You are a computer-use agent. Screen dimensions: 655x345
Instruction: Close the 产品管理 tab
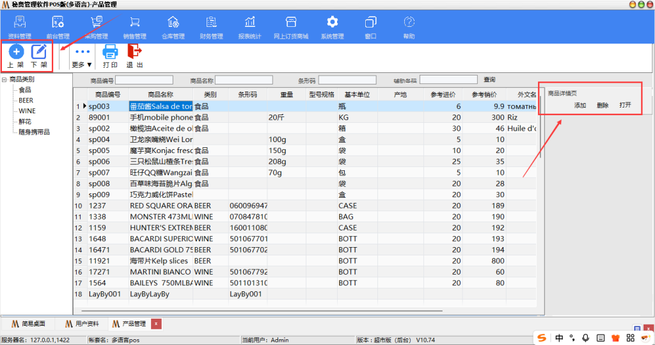click(156, 323)
